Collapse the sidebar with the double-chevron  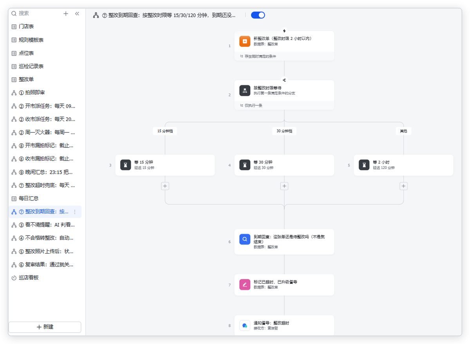77,13
